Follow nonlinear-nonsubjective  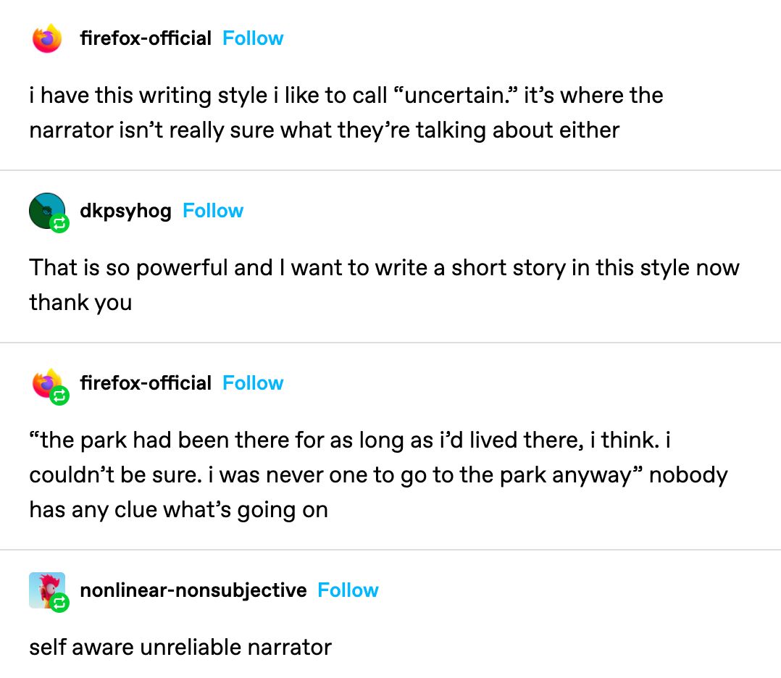348,590
